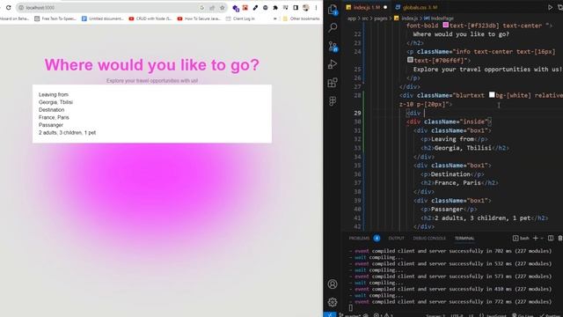Image resolution: width=563 pixels, height=317 pixels.
Task: Click the Run code play icon
Action: pos(550,7)
